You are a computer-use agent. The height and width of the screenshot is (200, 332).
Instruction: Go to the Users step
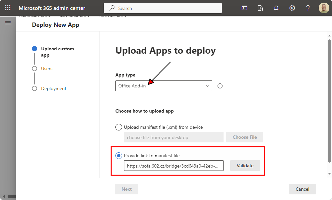42,69
